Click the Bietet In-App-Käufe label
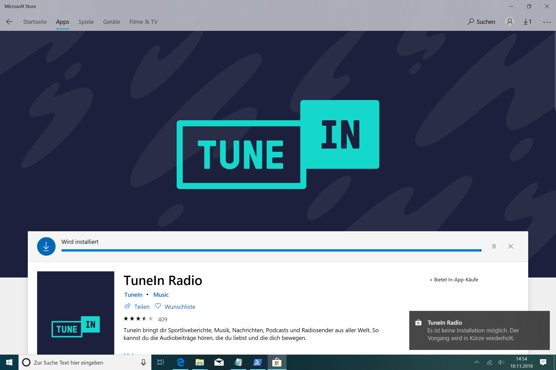Image resolution: width=556 pixels, height=370 pixels. coord(454,280)
